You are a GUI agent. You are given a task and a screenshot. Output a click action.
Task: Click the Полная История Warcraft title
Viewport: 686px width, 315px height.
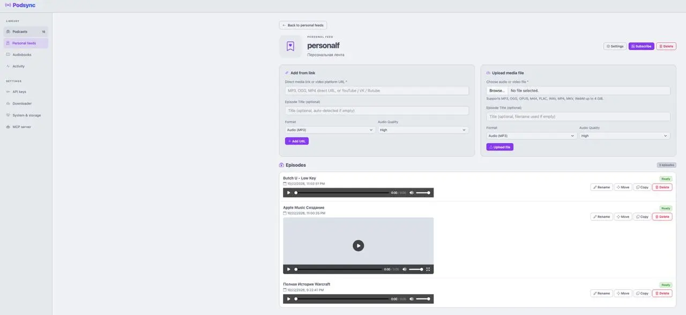tap(307, 284)
